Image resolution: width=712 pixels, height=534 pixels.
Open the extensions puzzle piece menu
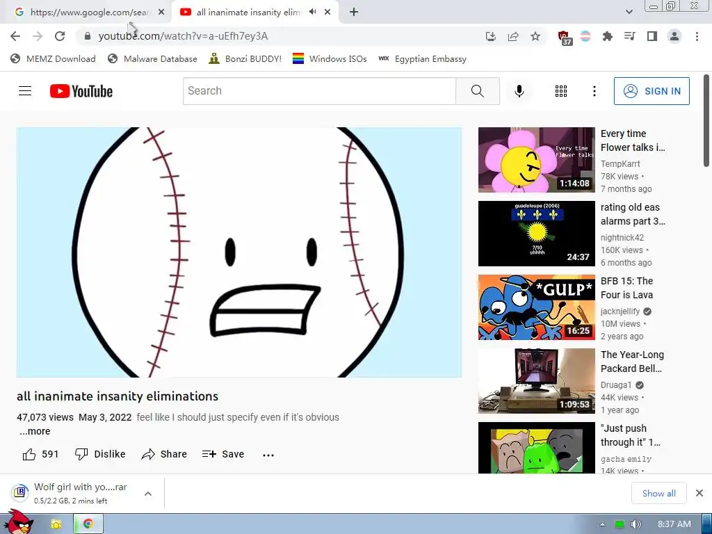pos(607,36)
